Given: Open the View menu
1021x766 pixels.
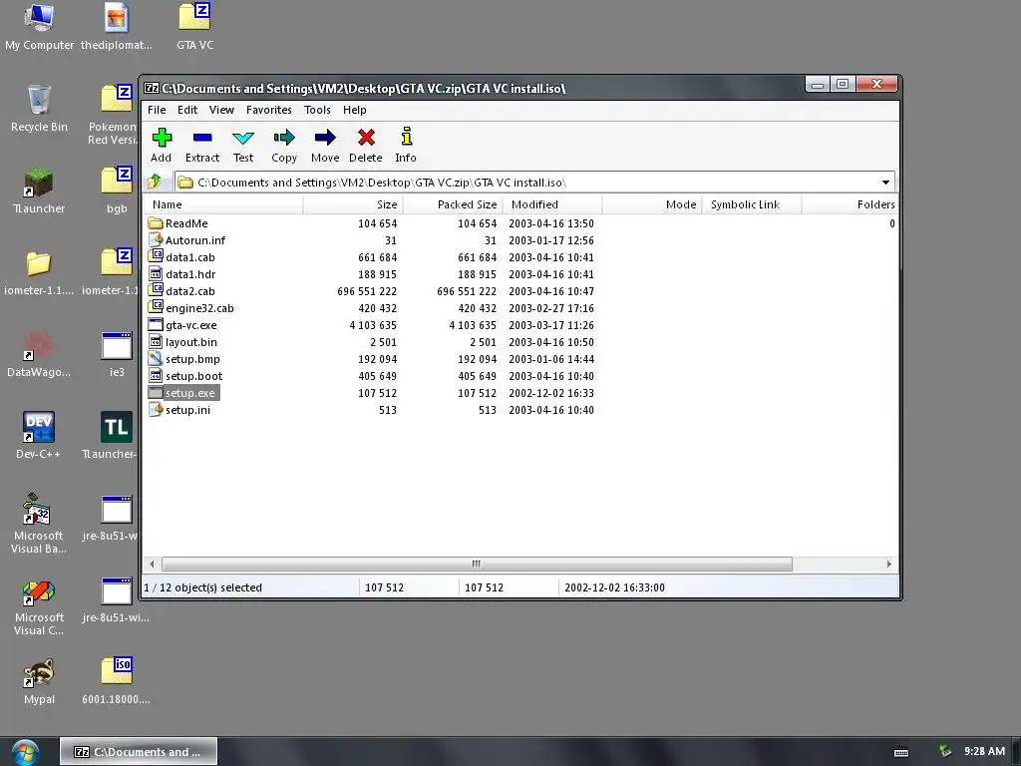Looking at the screenshot, I should coord(221,110).
